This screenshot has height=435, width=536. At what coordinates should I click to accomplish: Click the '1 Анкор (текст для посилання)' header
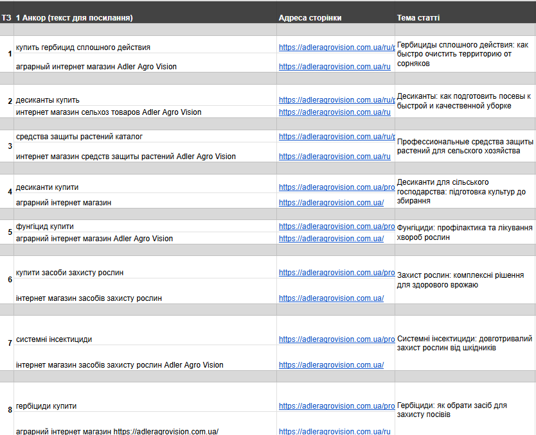click(75, 18)
